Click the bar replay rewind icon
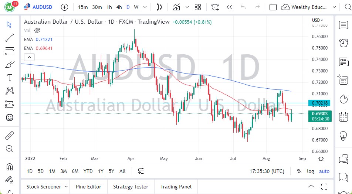352x194 pixels. click(230, 7)
